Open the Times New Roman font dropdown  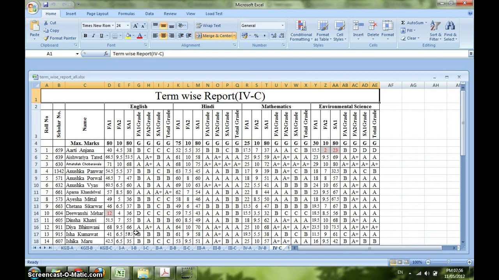[x=113, y=26]
